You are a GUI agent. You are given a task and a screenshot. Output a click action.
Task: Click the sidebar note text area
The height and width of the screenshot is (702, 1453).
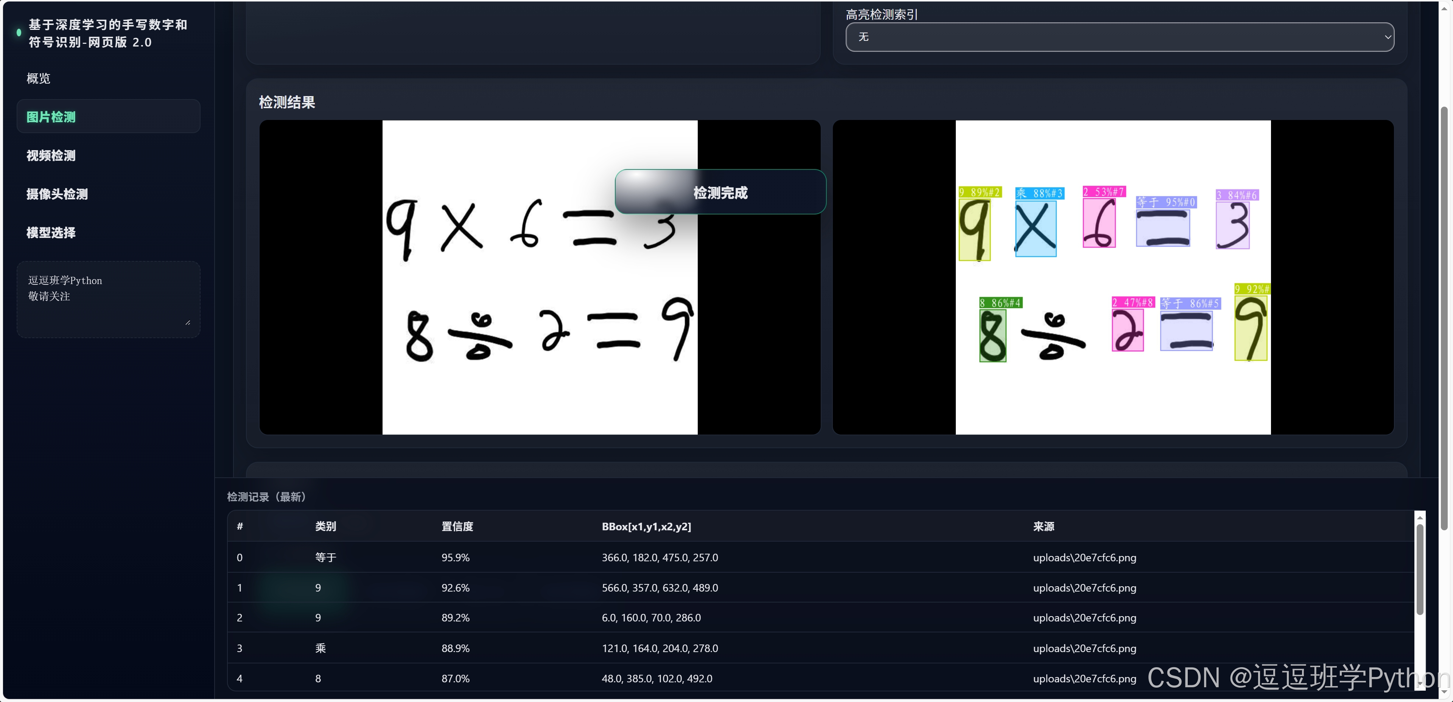(x=108, y=300)
